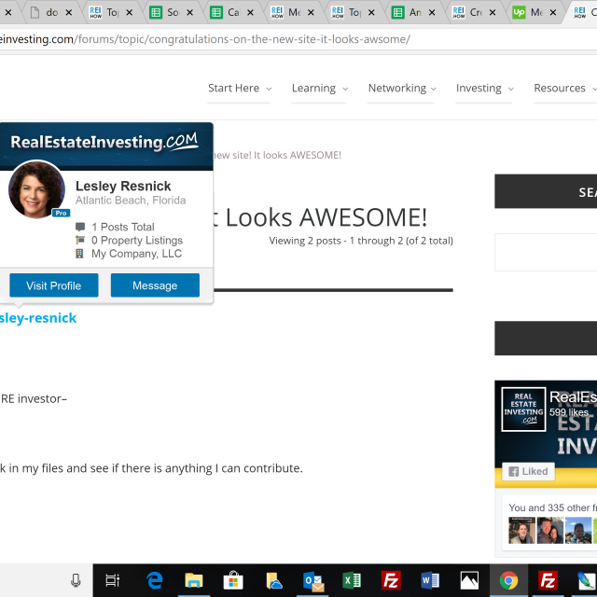Close the Upwork 'Me' browser tab
597x597 pixels.
[x=553, y=12]
